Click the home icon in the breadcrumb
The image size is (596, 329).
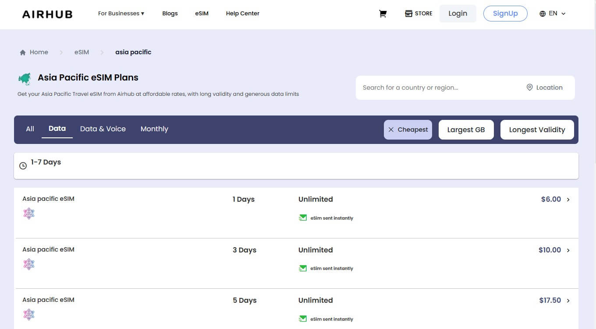tap(22, 52)
